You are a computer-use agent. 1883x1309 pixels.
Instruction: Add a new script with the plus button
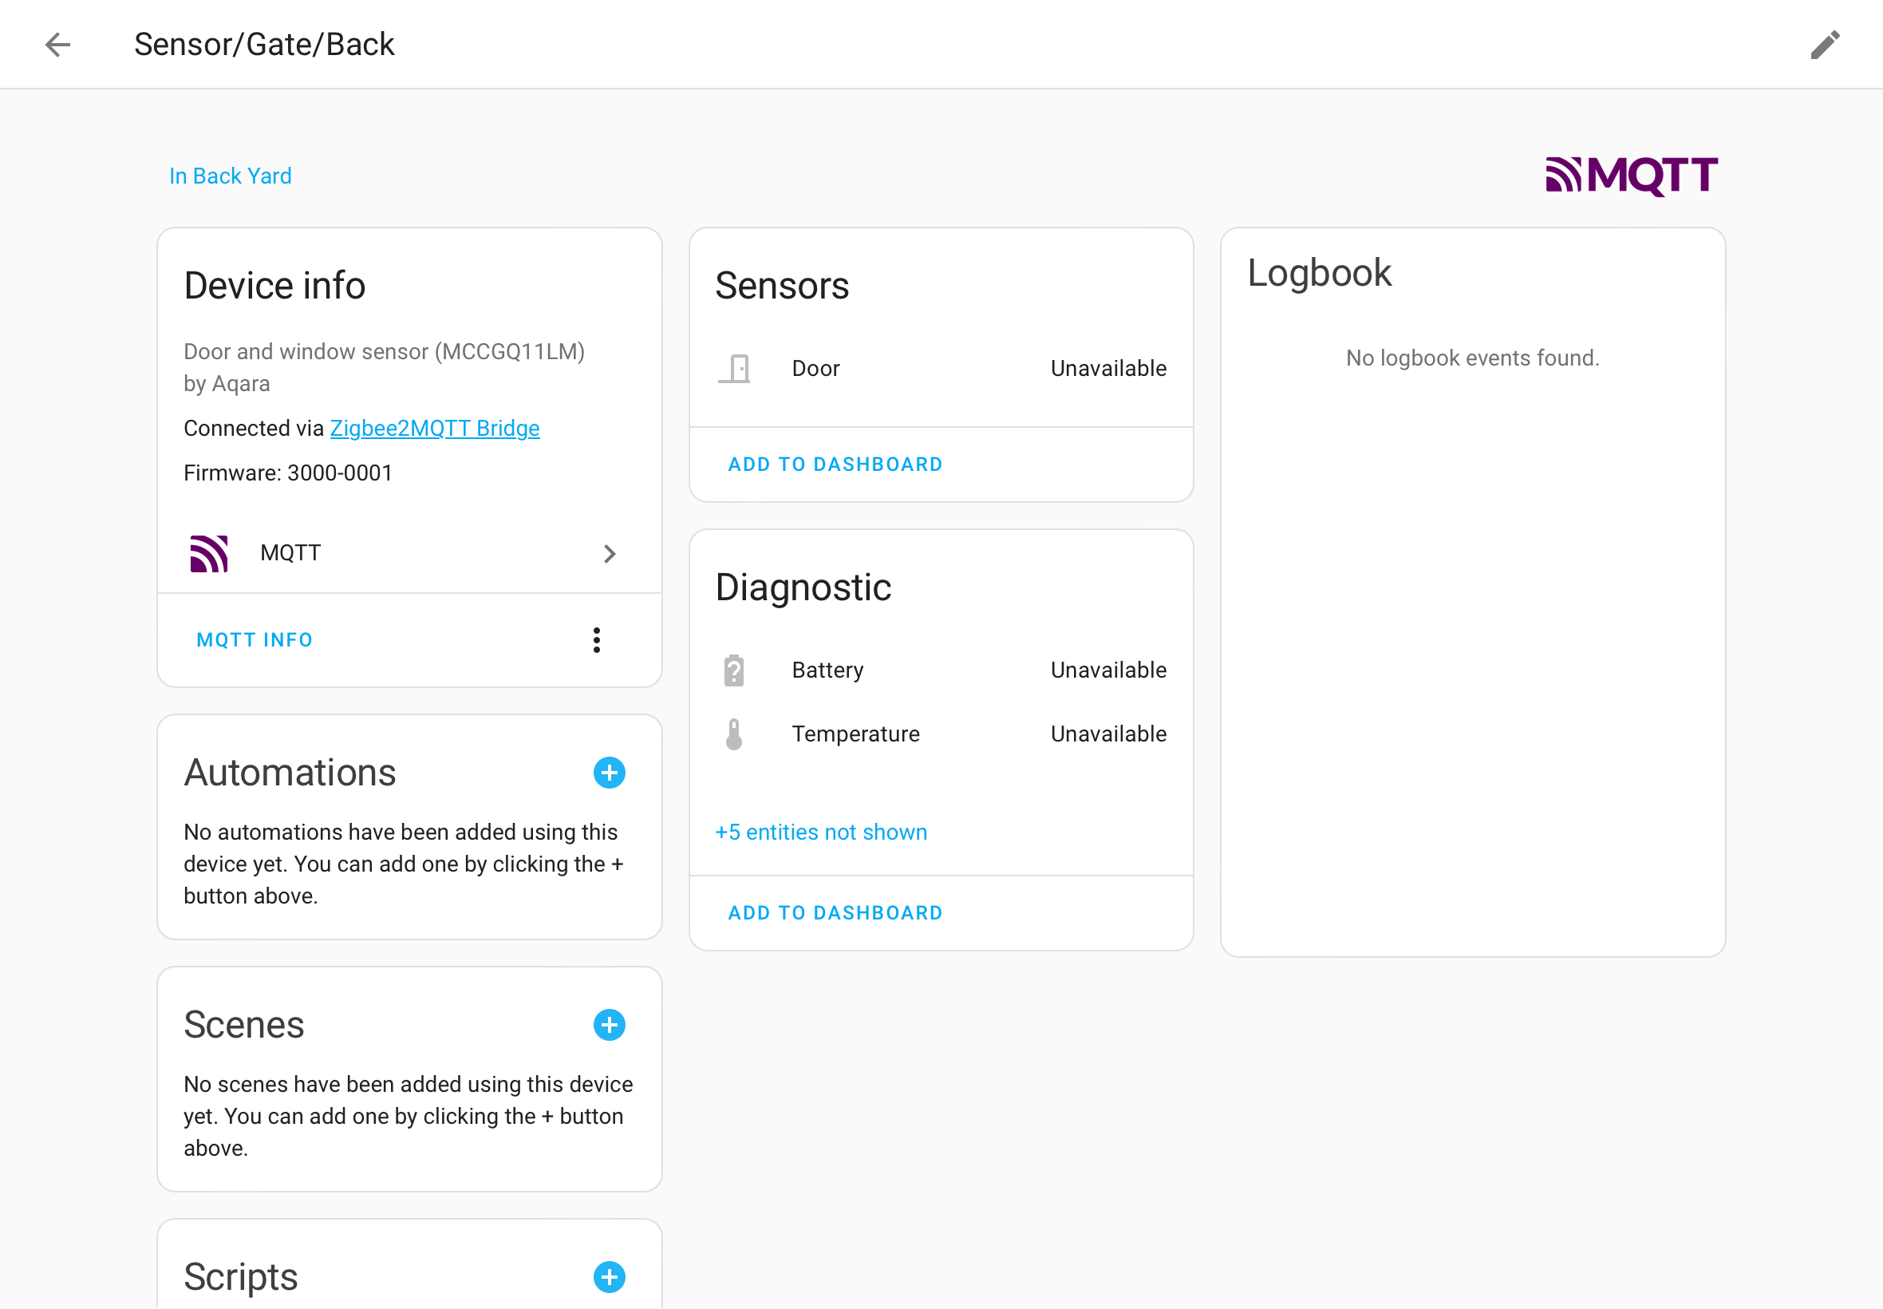pyautogui.click(x=609, y=1277)
